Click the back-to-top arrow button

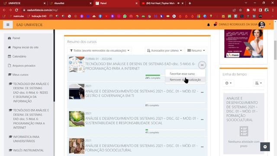(x=265, y=147)
